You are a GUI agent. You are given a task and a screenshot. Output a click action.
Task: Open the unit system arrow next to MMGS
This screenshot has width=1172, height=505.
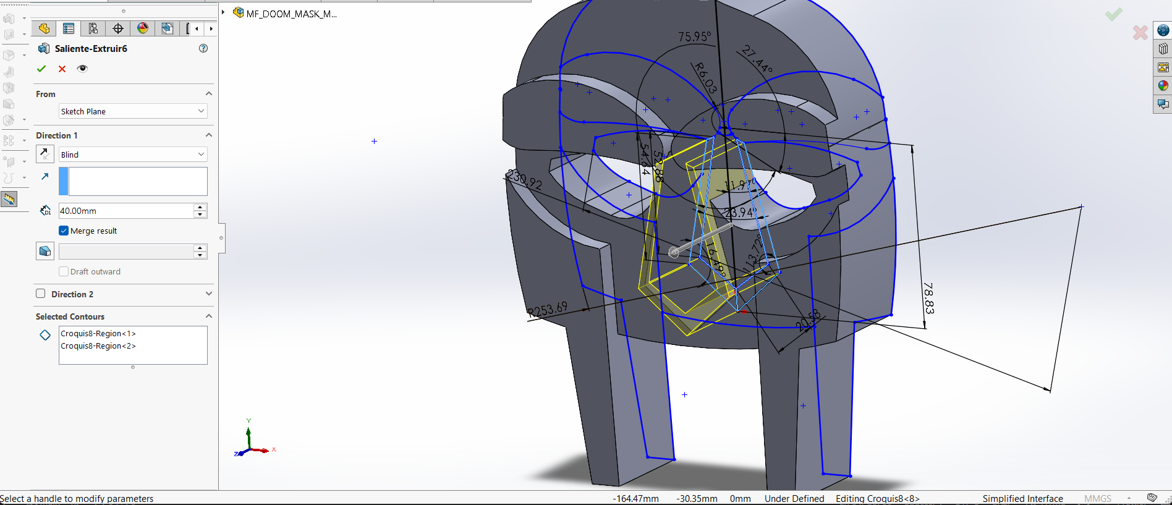[x=1129, y=498]
